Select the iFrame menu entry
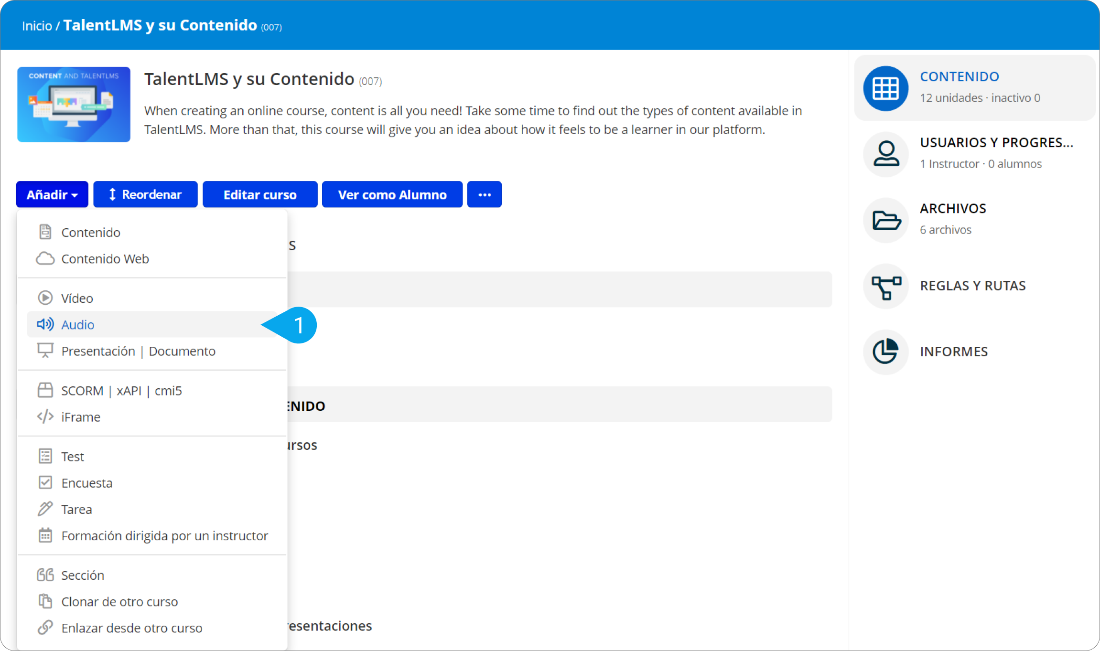This screenshot has width=1100, height=651. 152,417
